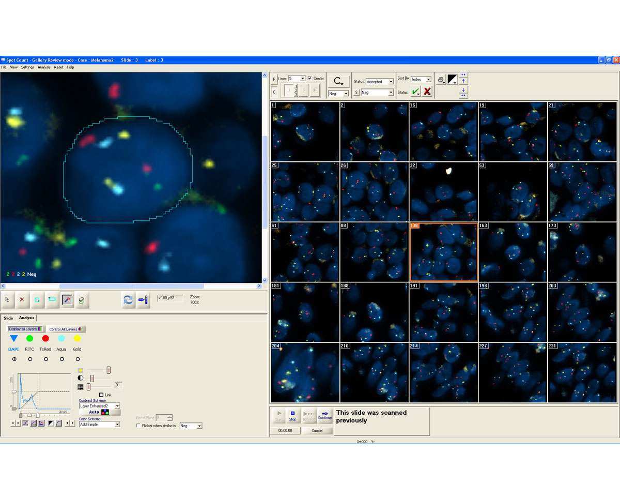Open the Analysis menu in menu bar
The width and height of the screenshot is (620, 499).
44,67
